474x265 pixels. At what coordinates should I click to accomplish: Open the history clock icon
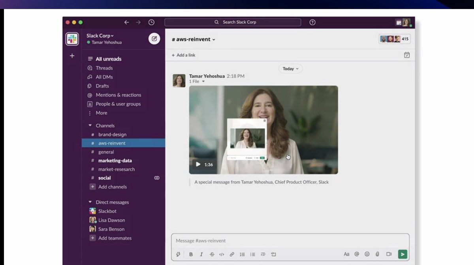151,22
